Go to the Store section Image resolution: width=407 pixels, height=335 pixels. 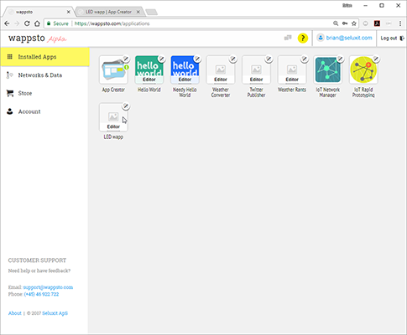click(45, 93)
